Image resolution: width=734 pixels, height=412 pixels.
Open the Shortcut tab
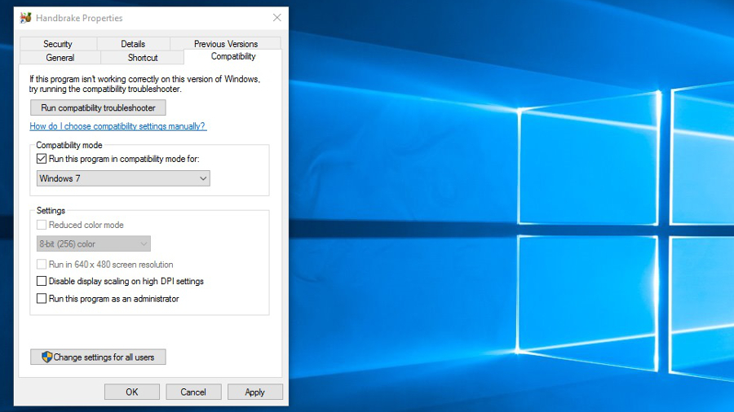pyautogui.click(x=143, y=58)
